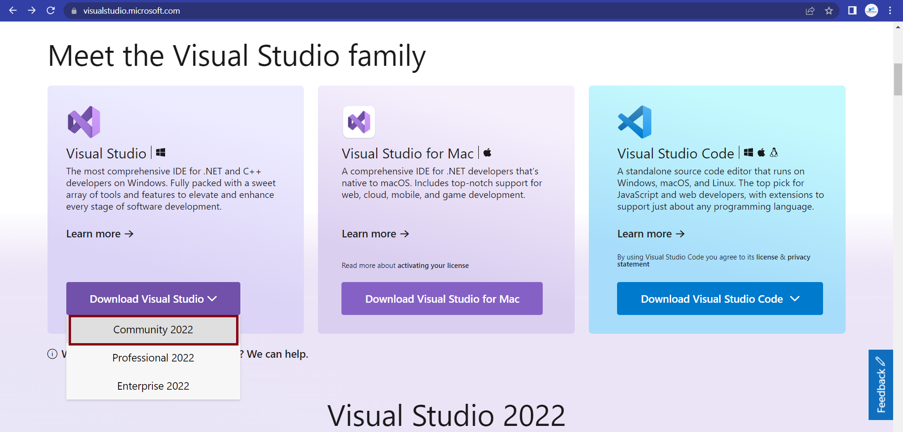Viewport: 903px width, 432px height.
Task: Click the Visual Studio for Mac logo
Action: coord(359,122)
